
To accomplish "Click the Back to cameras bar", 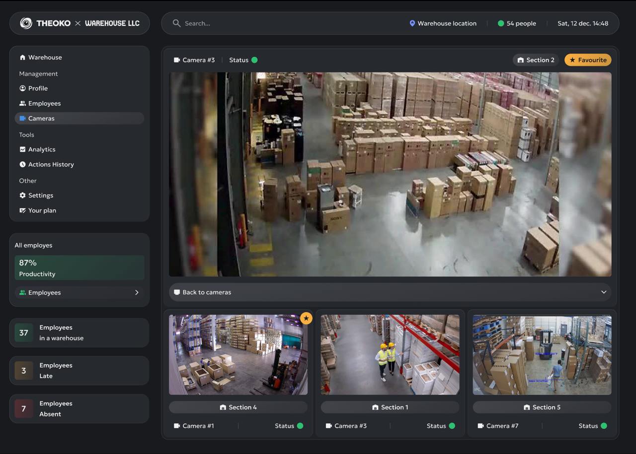I will point(390,292).
